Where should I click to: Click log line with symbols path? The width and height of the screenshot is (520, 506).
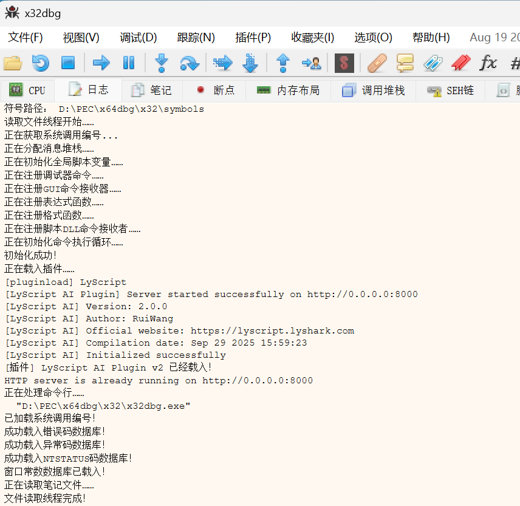(x=104, y=109)
